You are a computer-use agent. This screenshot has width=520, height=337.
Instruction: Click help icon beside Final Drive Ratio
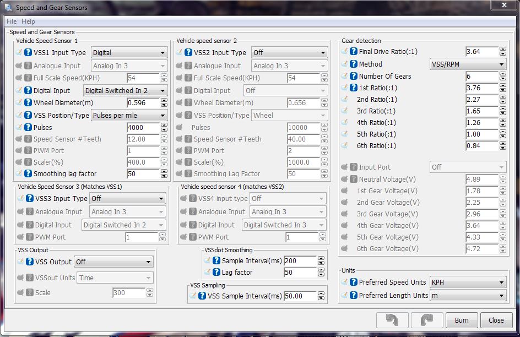coord(354,52)
